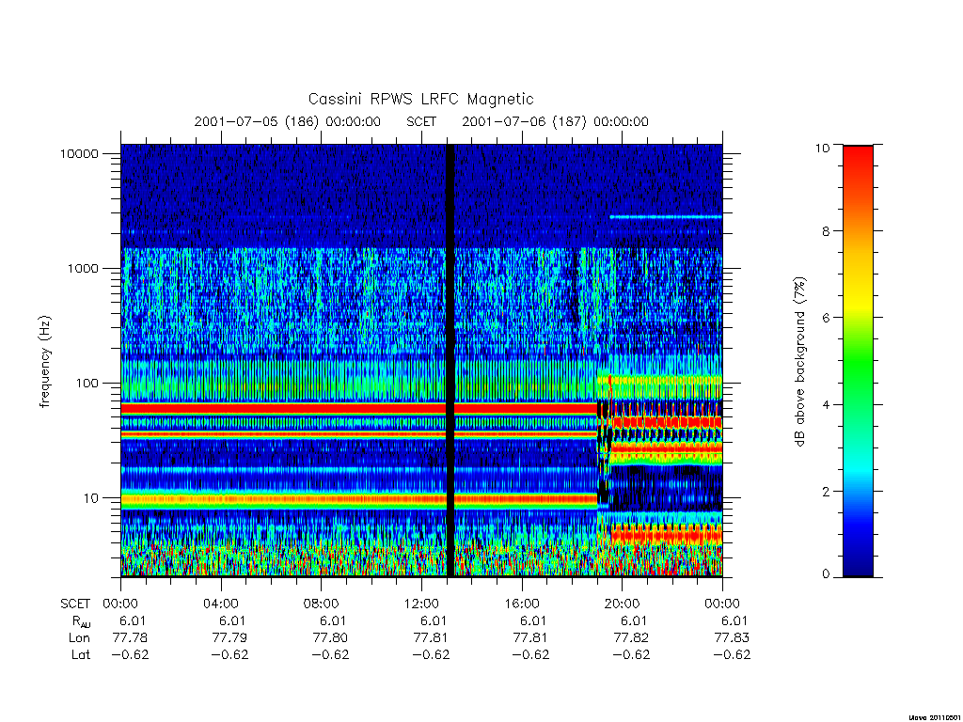Click the 08:00 time tick label
The image size is (963, 722).
click(322, 604)
